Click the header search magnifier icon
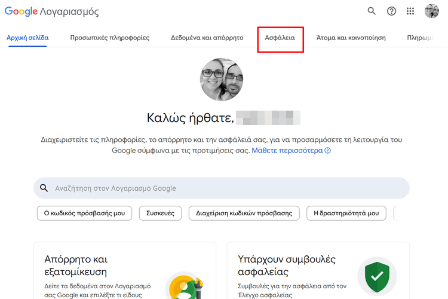 (372, 11)
